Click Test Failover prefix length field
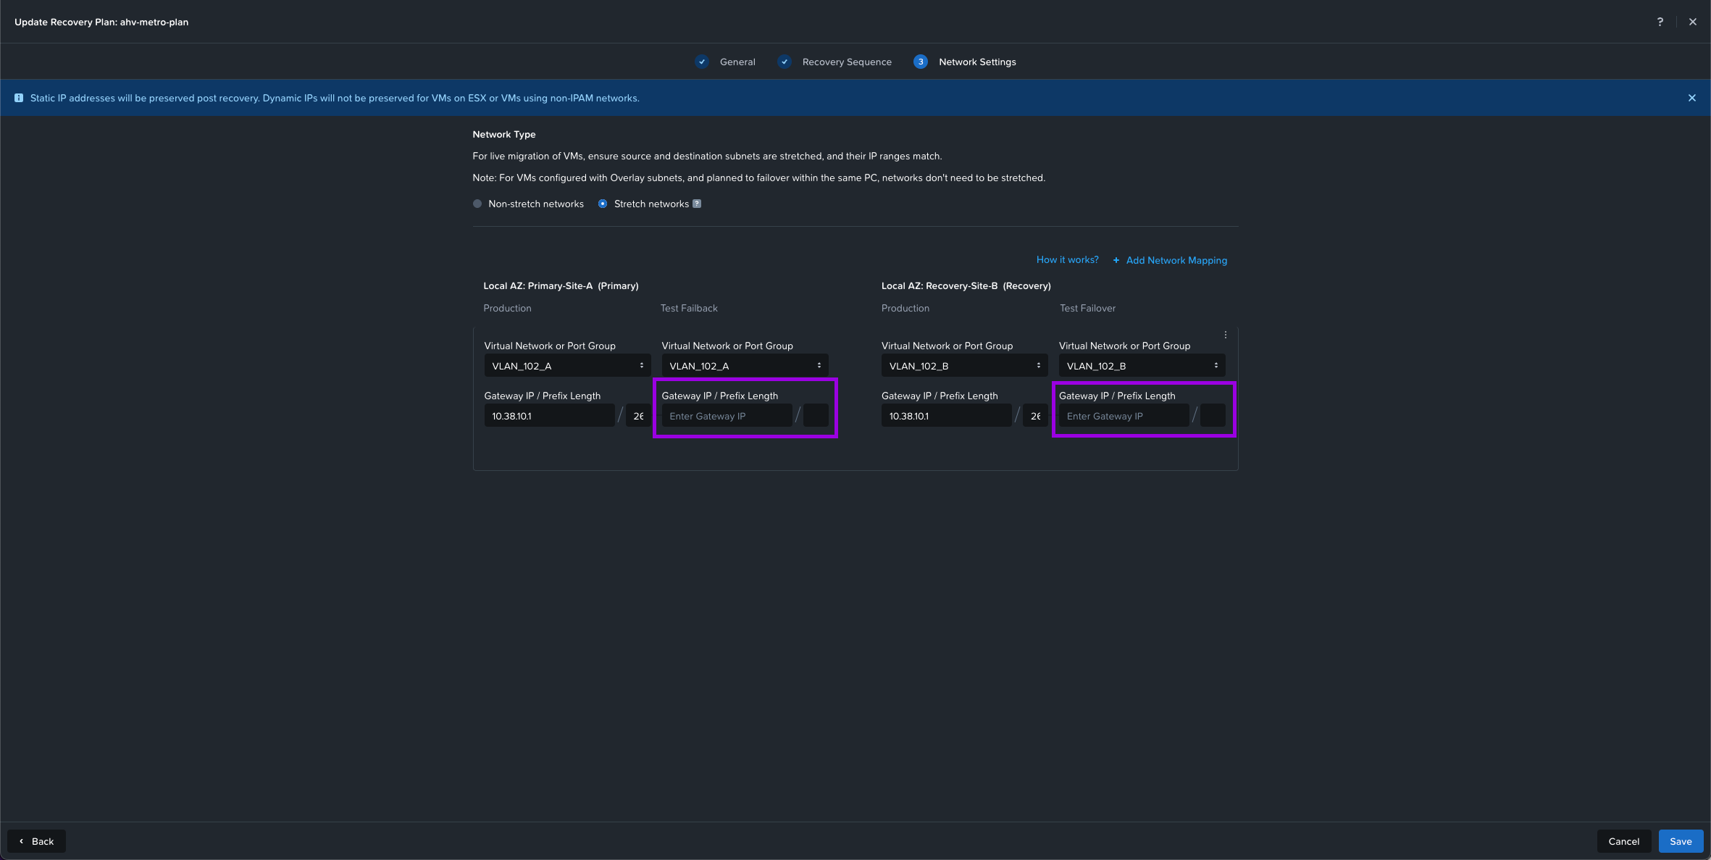Viewport: 1711px width, 860px height. 1213,416
